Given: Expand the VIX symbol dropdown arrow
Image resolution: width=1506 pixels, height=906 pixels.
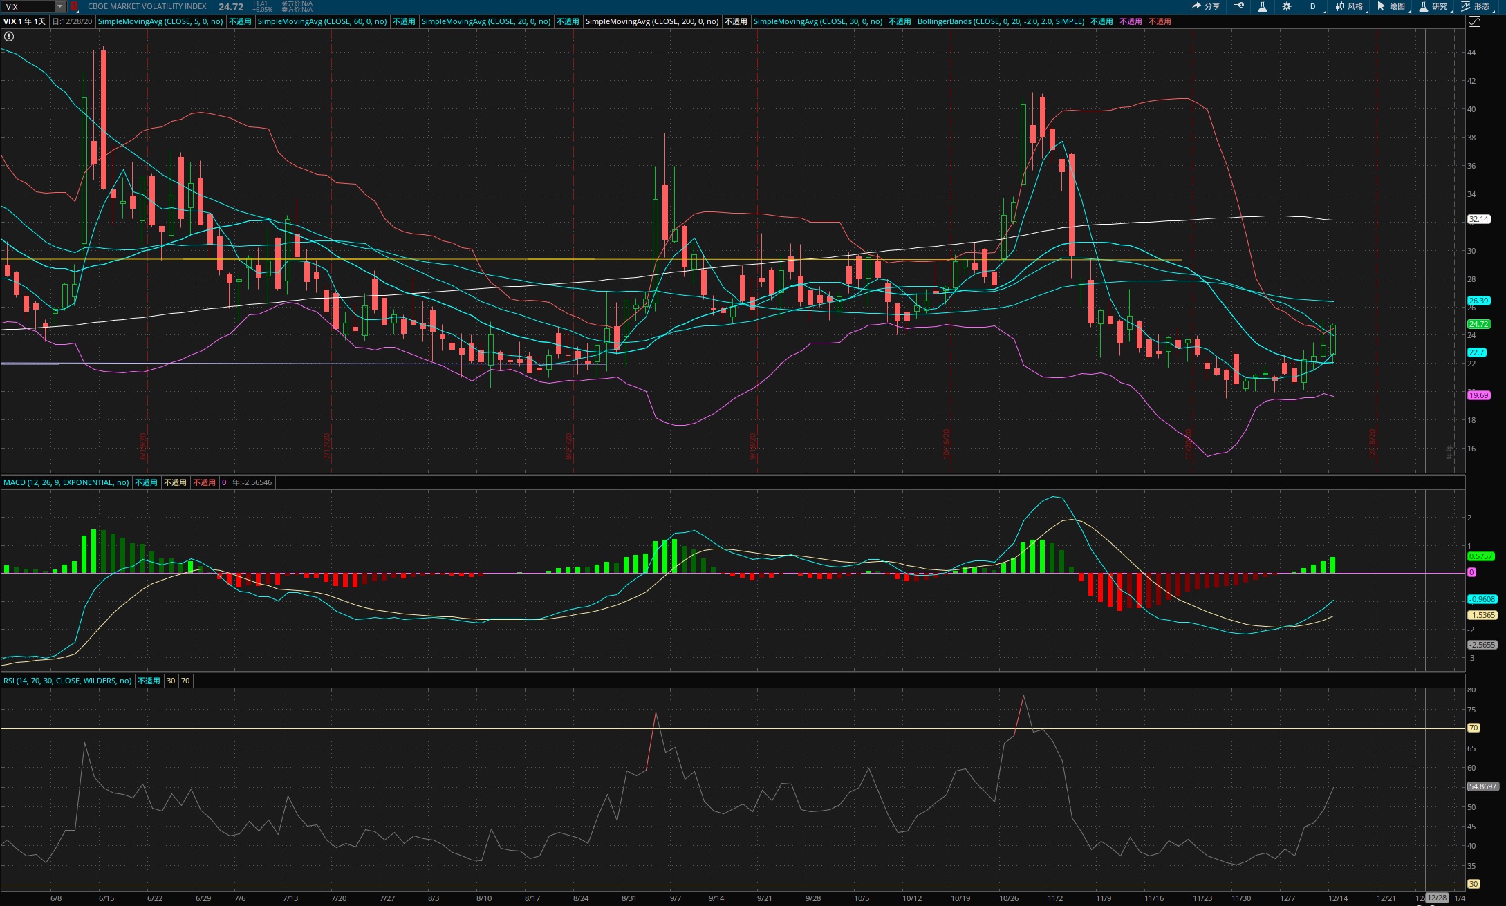Looking at the screenshot, I should 60,6.
